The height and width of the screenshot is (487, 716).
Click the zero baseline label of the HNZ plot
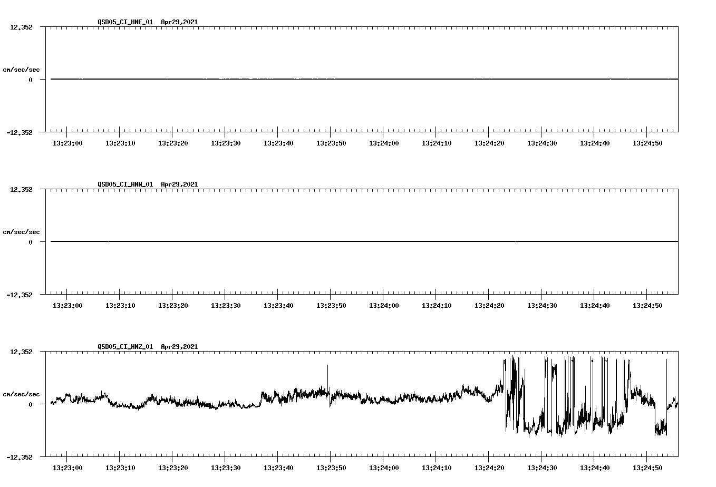pyautogui.click(x=32, y=405)
